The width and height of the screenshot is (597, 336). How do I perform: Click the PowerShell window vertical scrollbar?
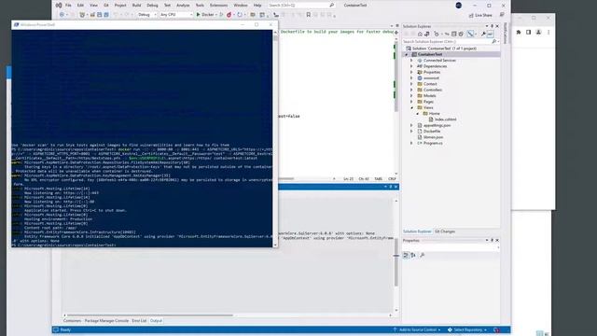275,138
